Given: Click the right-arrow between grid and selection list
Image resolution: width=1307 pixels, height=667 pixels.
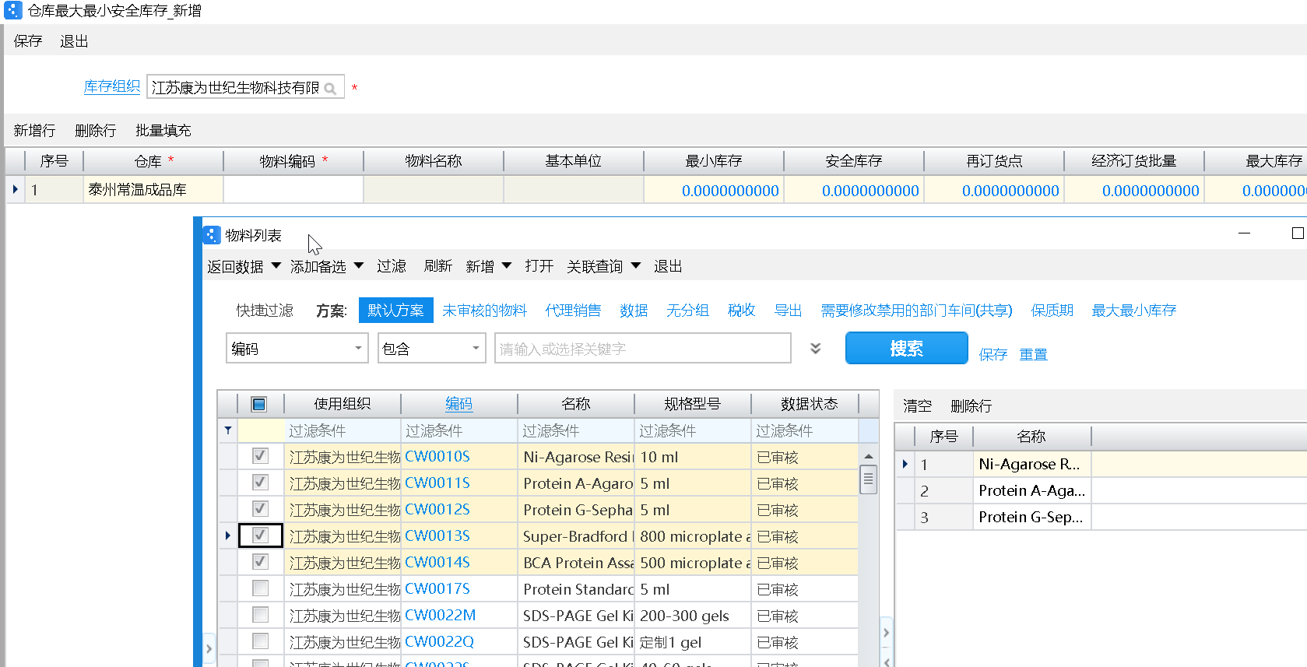Looking at the screenshot, I should [886, 633].
